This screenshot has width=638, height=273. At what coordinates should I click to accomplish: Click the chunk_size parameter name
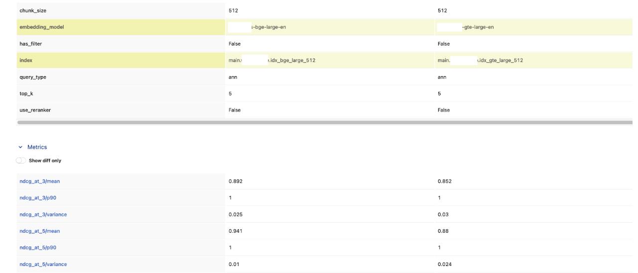point(33,10)
